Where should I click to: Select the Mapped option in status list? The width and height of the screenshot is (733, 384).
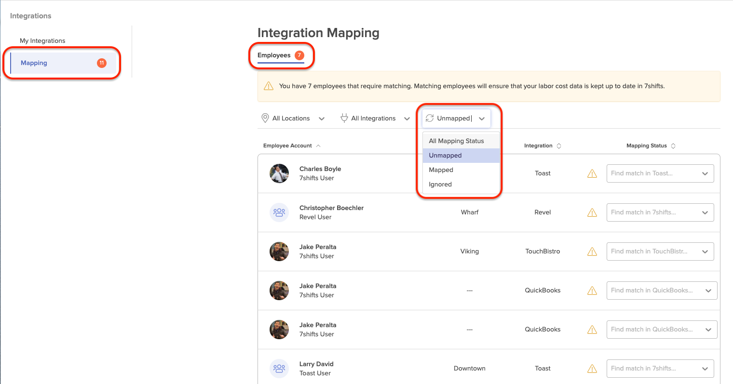(441, 170)
